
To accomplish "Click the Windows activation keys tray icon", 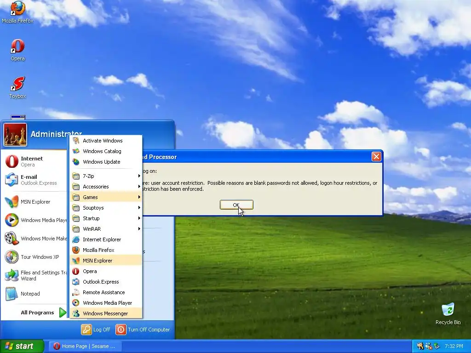I will point(420,346).
